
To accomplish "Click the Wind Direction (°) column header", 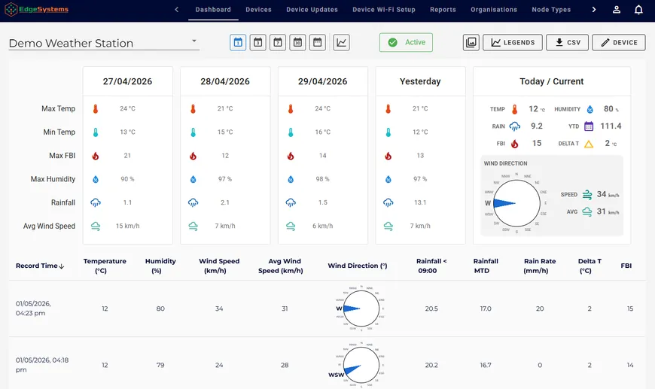I will (x=358, y=266).
